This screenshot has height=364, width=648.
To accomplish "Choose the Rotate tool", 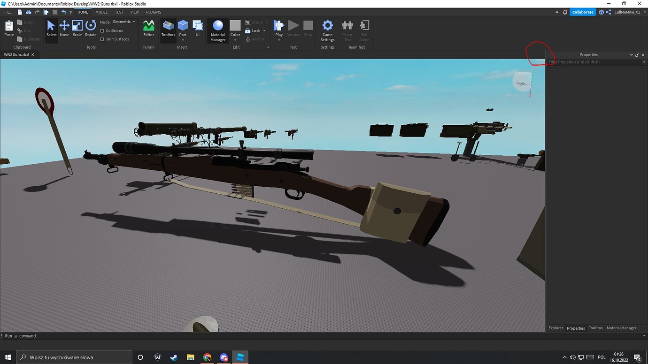I will (91, 29).
